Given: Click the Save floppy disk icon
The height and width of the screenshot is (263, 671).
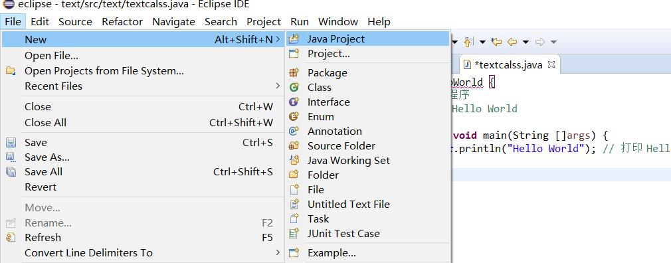Looking at the screenshot, I should coord(11,142).
